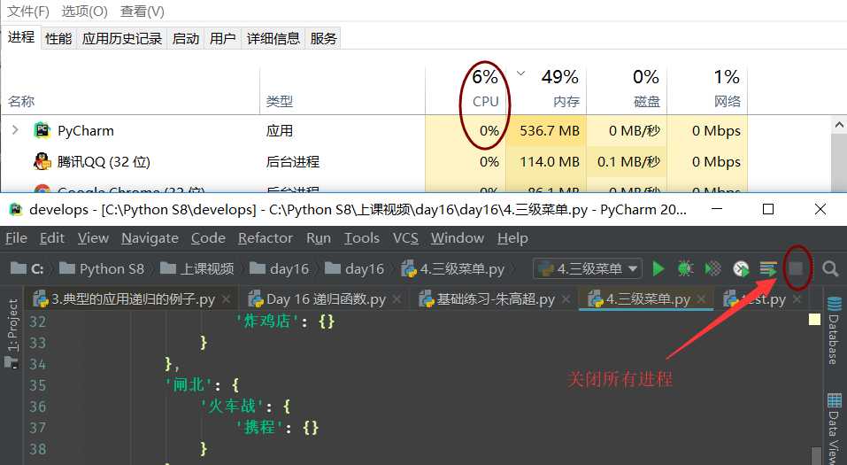
Task: Open PyCharm Refactor menu
Action: [266, 238]
